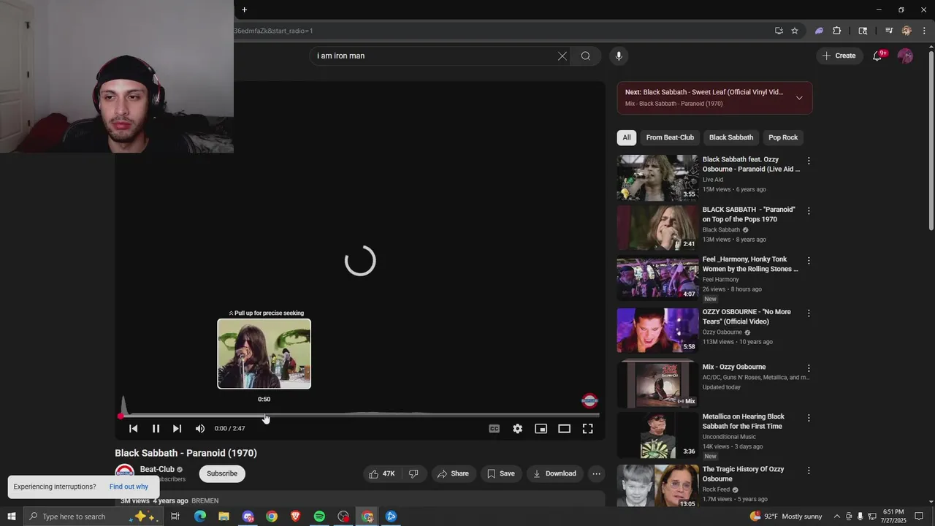
Task: Open 'Paranoid' on Top of the Pops thumbnail
Action: 657,228
